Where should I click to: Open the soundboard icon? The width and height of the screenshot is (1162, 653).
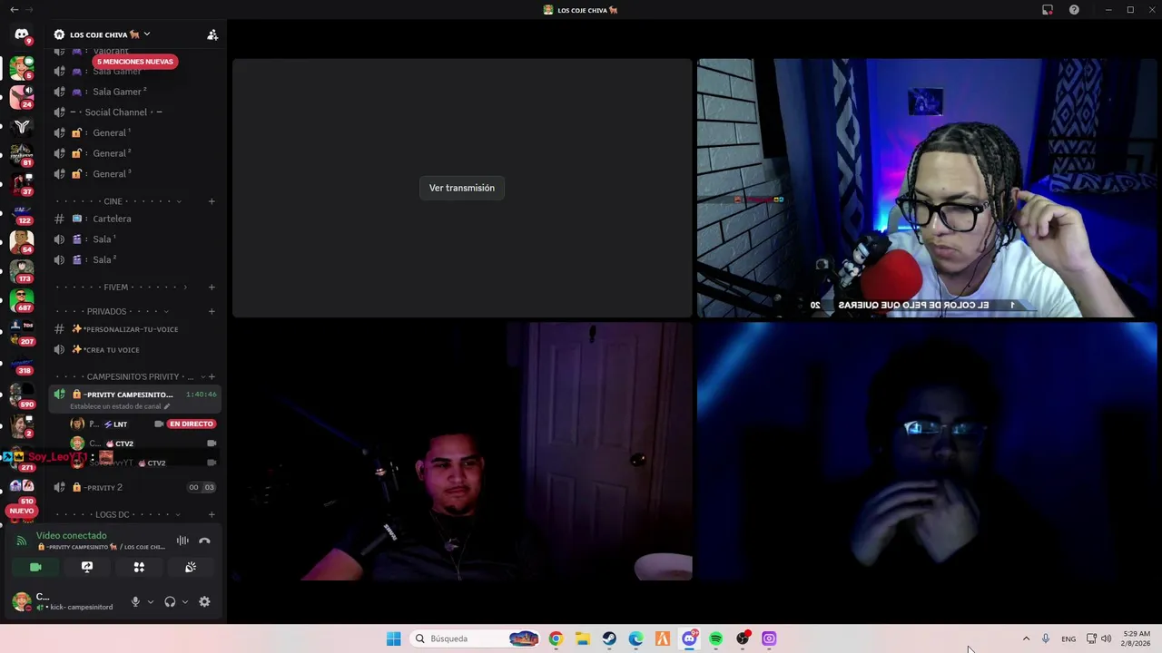point(191,567)
